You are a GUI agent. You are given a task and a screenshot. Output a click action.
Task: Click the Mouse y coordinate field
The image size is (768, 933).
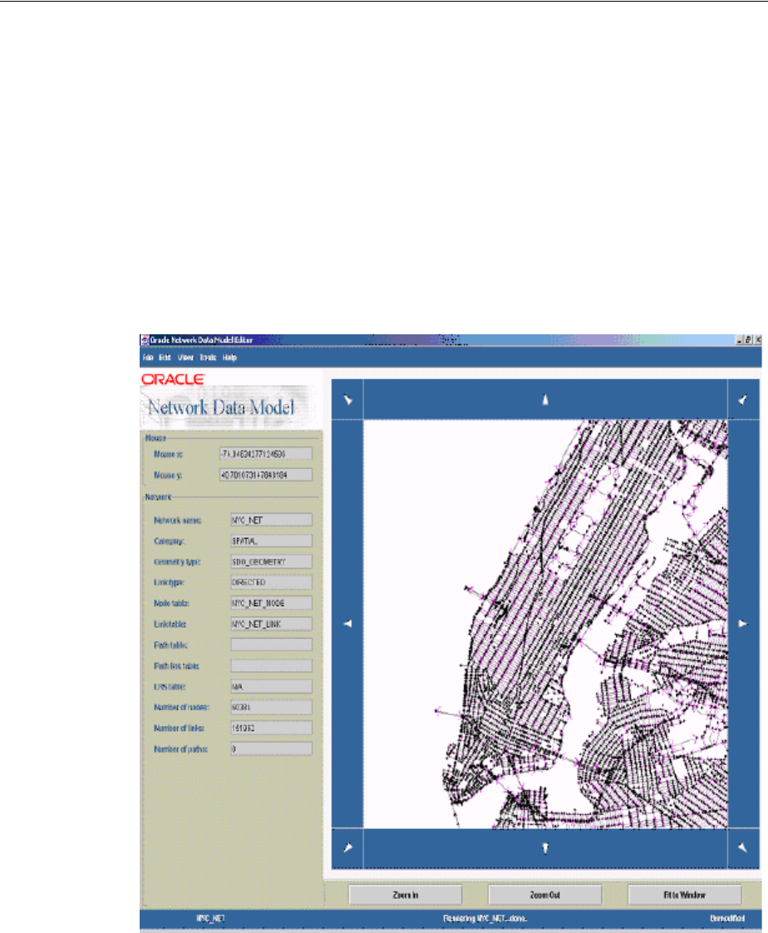266,475
